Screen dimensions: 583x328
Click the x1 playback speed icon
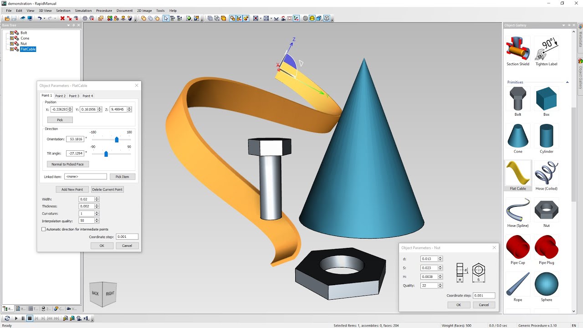point(86,318)
